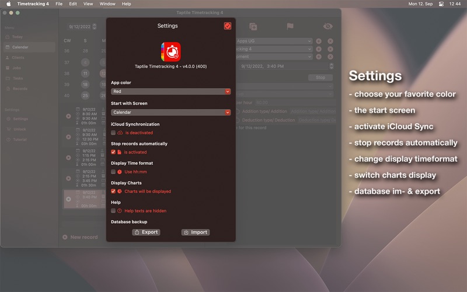Click the Addition type text field
Image resolution: width=467 pixels, height=292 pixels.
pos(313,112)
